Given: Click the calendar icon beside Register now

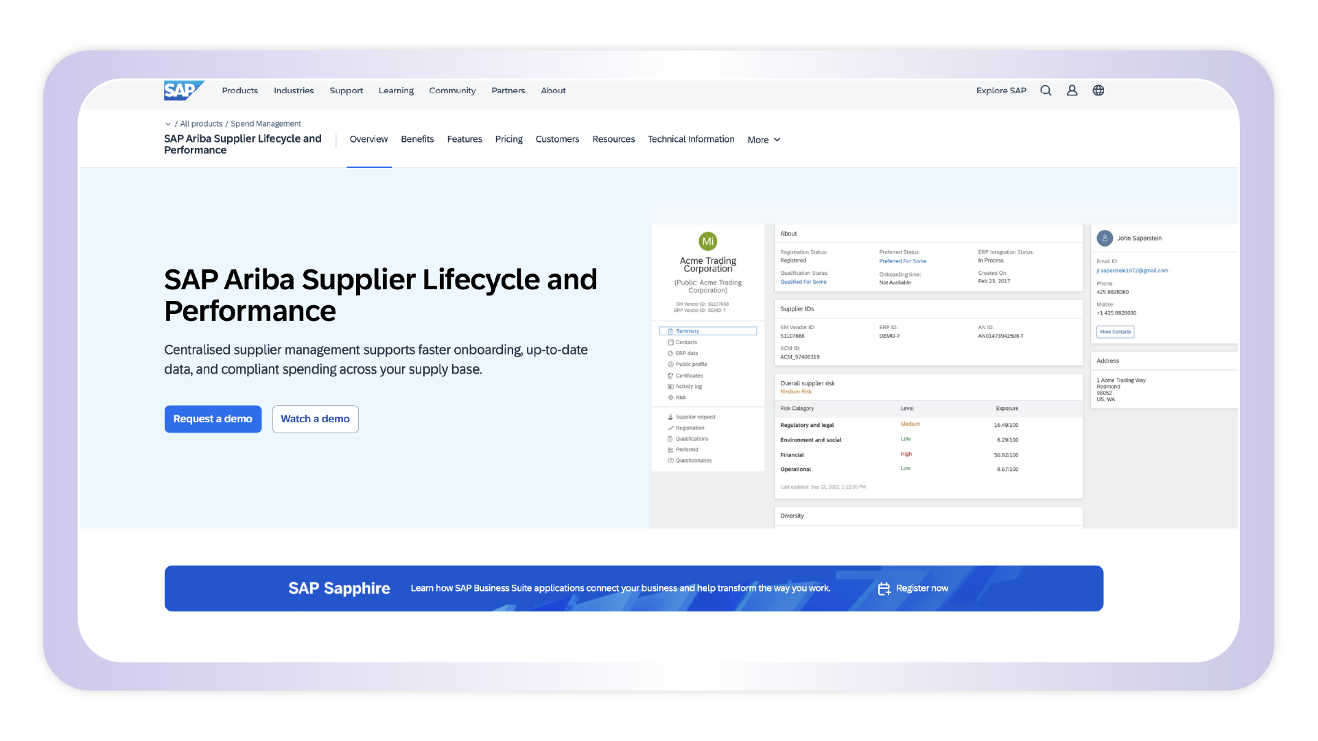Looking at the screenshot, I should [884, 589].
